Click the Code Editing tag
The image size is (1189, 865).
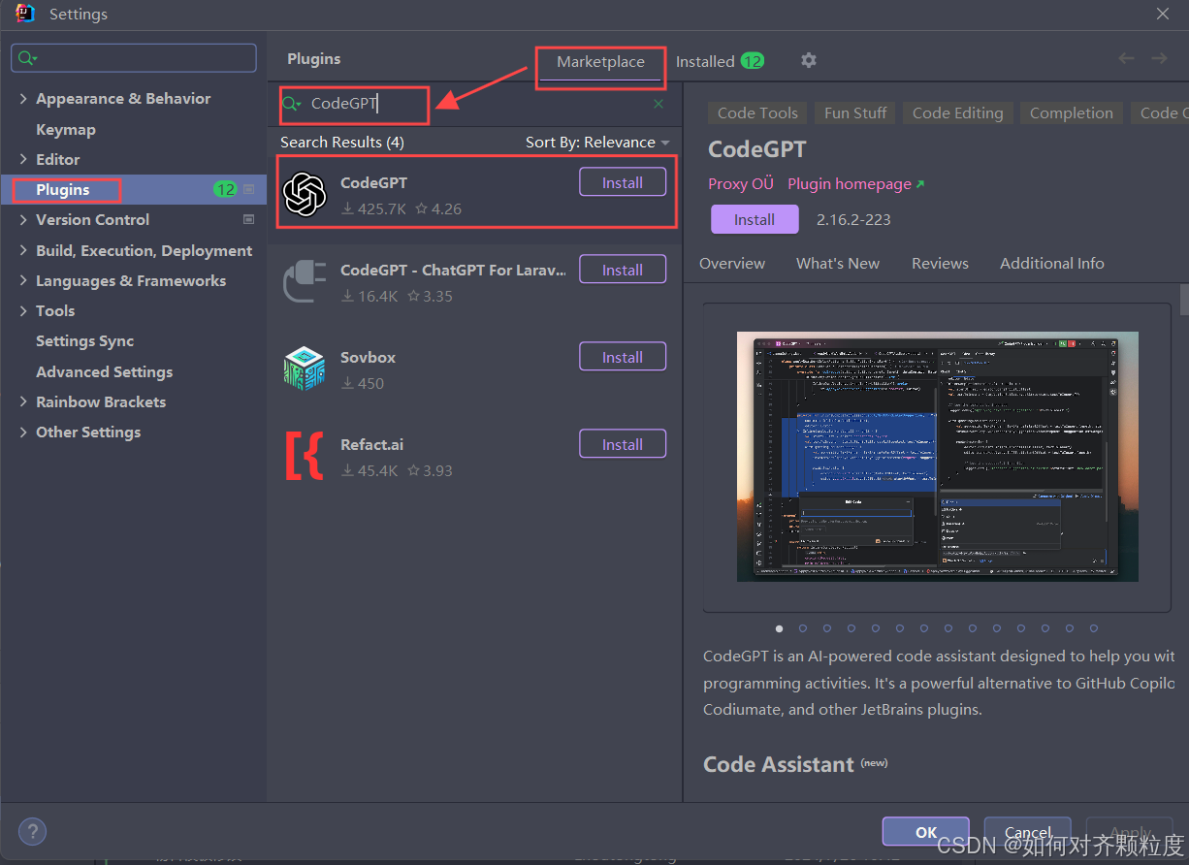[957, 113]
